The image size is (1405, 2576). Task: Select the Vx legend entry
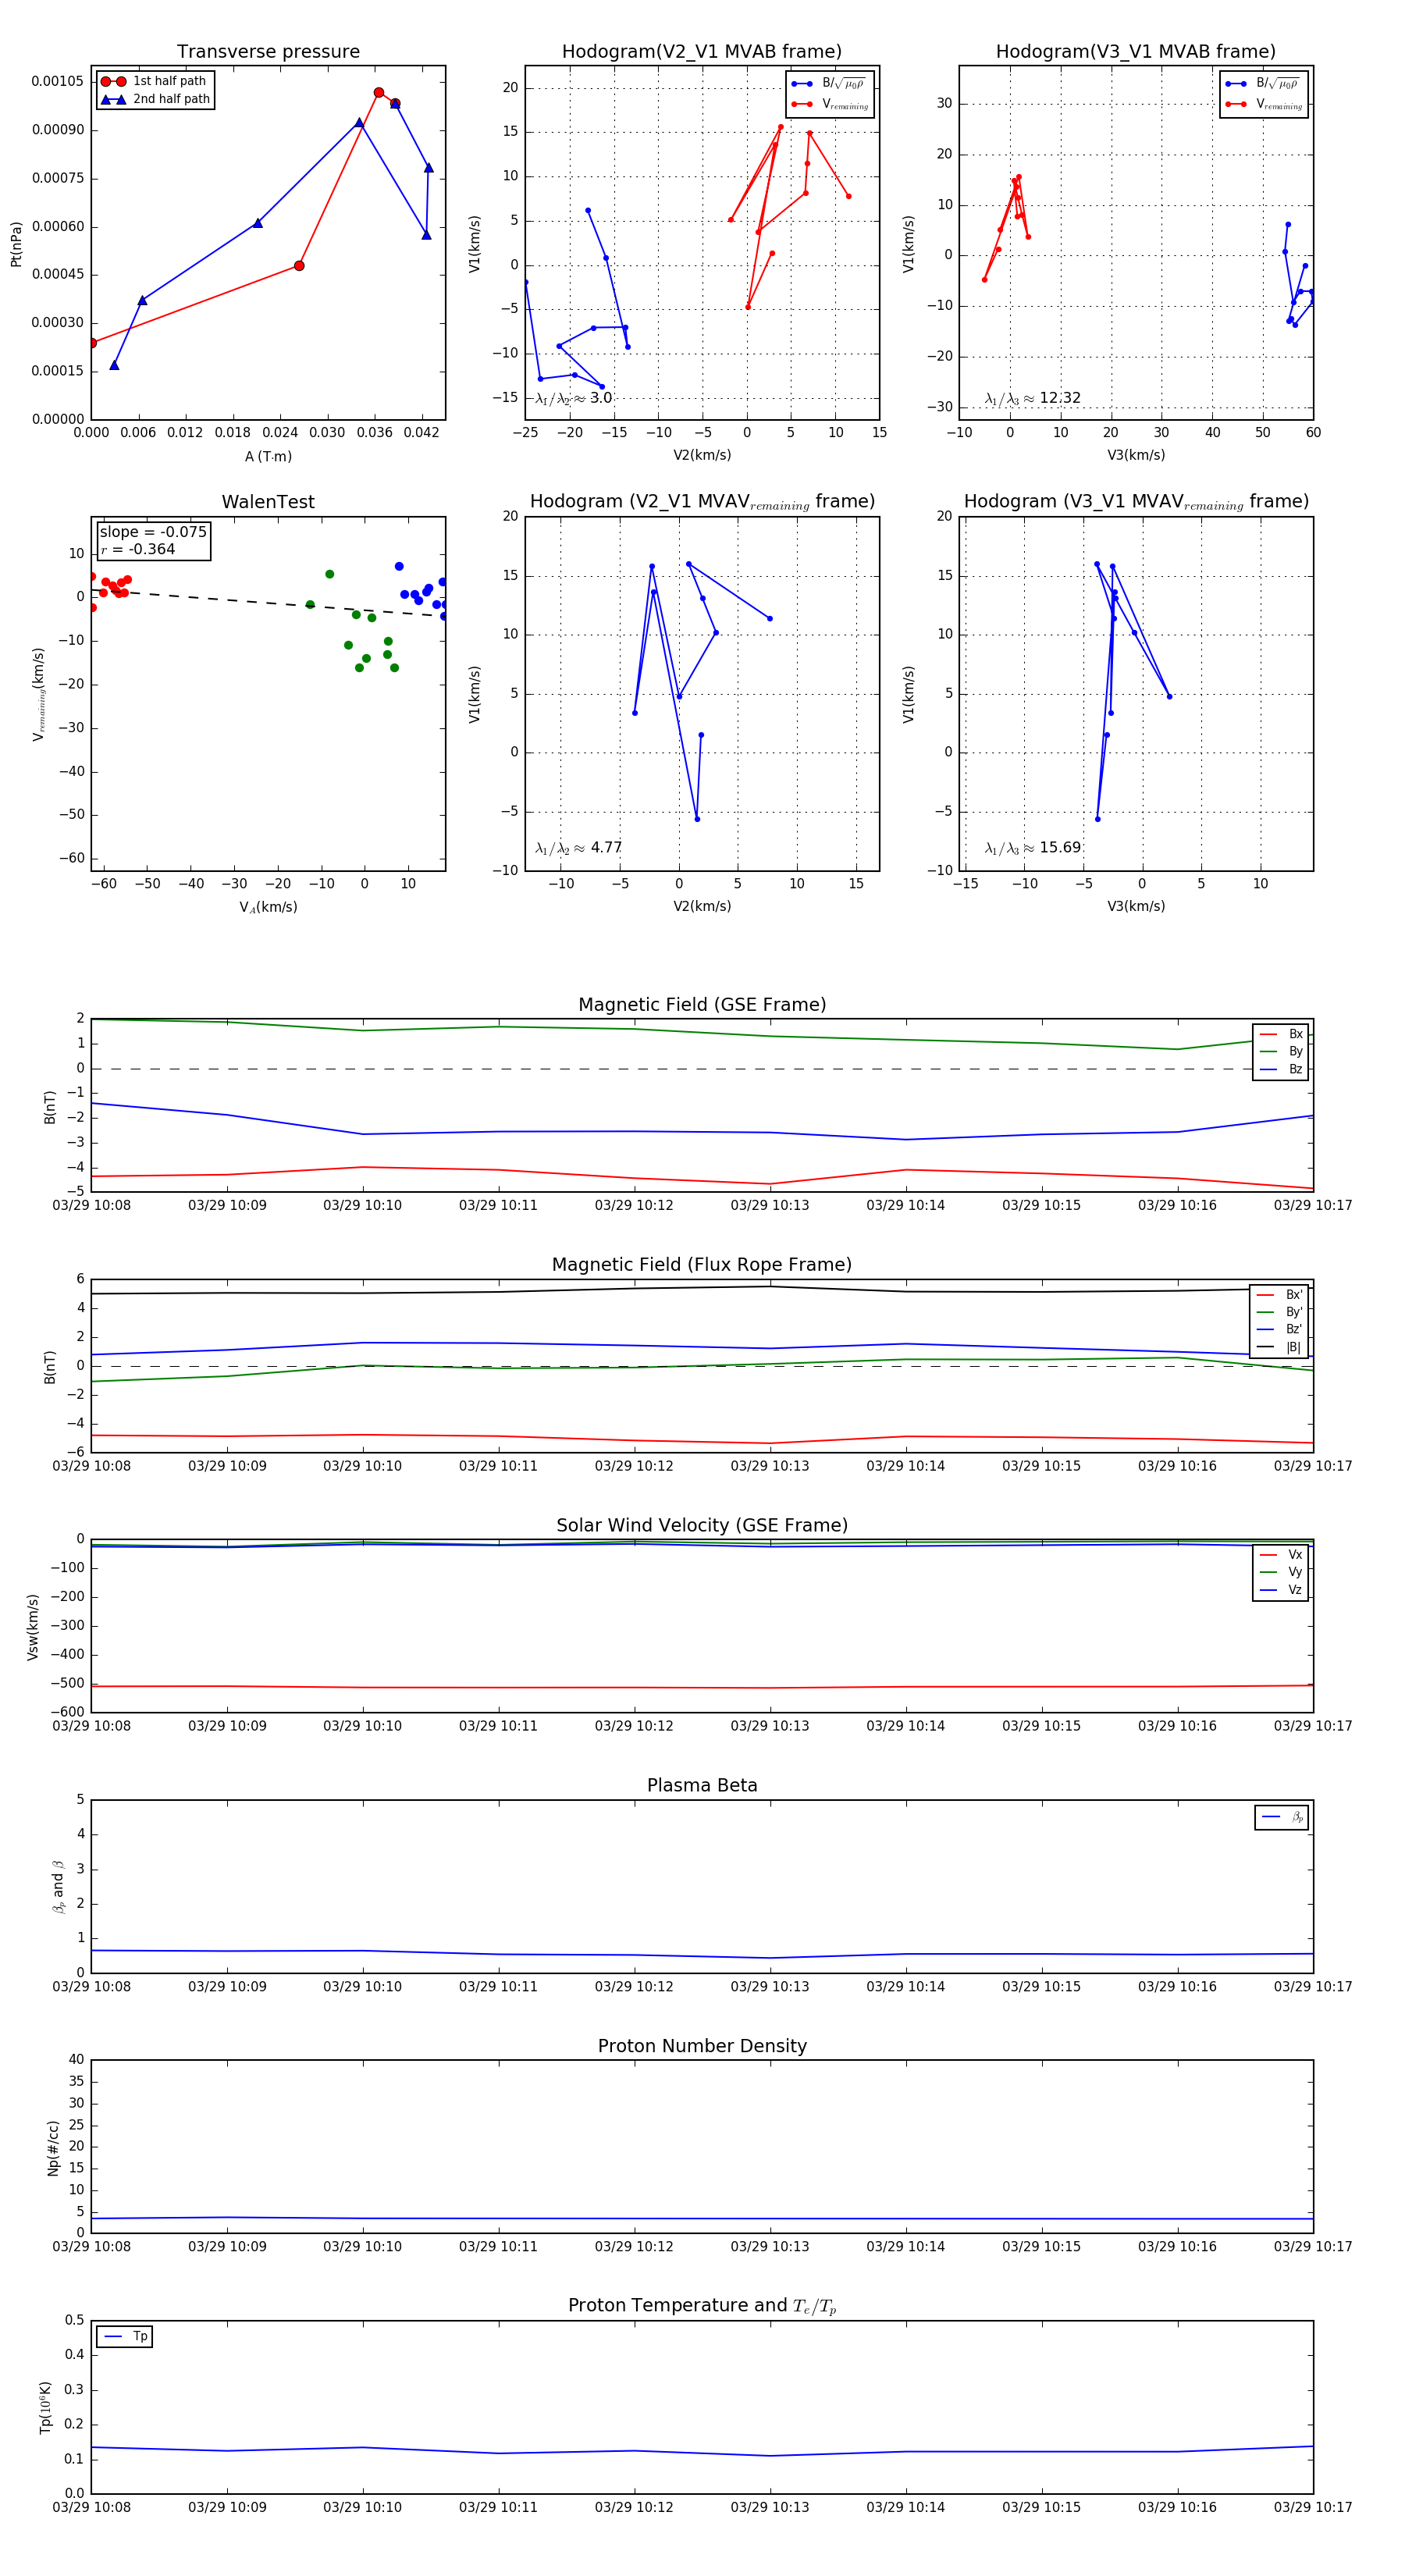(x=1281, y=1555)
